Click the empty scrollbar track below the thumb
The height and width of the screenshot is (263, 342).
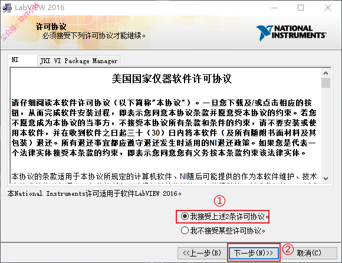tap(326, 131)
